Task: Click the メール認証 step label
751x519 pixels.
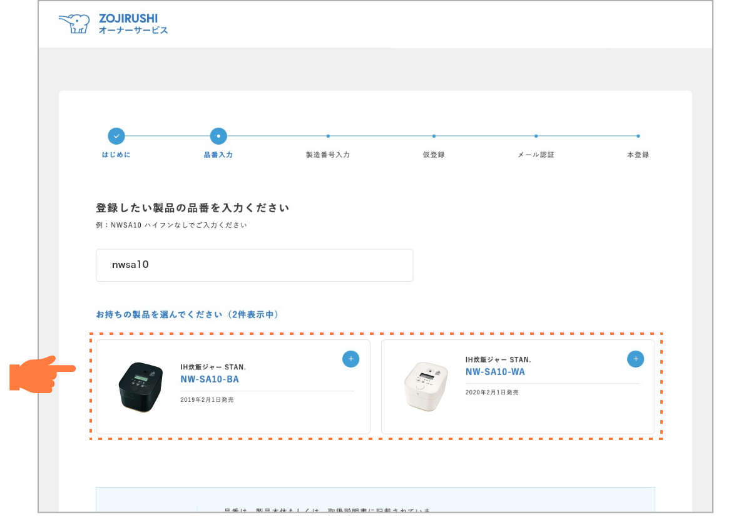Action: click(536, 155)
